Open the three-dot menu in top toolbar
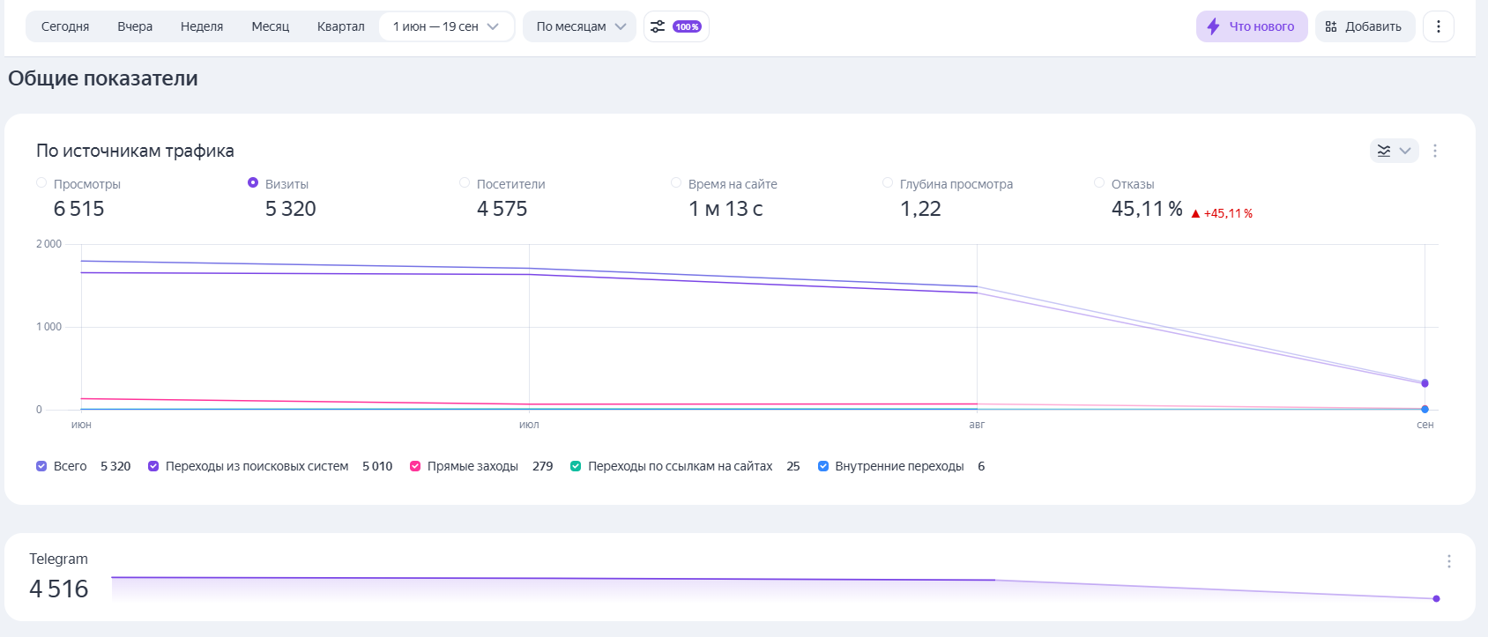The height and width of the screenshot is (637, 1488). [x=1438, y=26]
